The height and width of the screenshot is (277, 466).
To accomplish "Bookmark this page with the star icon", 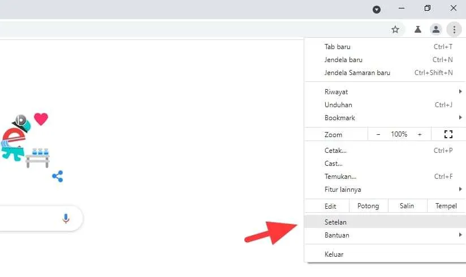I will [x=395, y=29].
